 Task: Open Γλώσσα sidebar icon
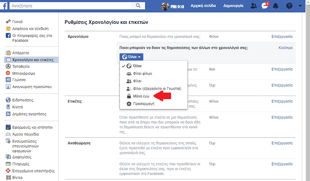pyautogui.click(x=8, y=80)
